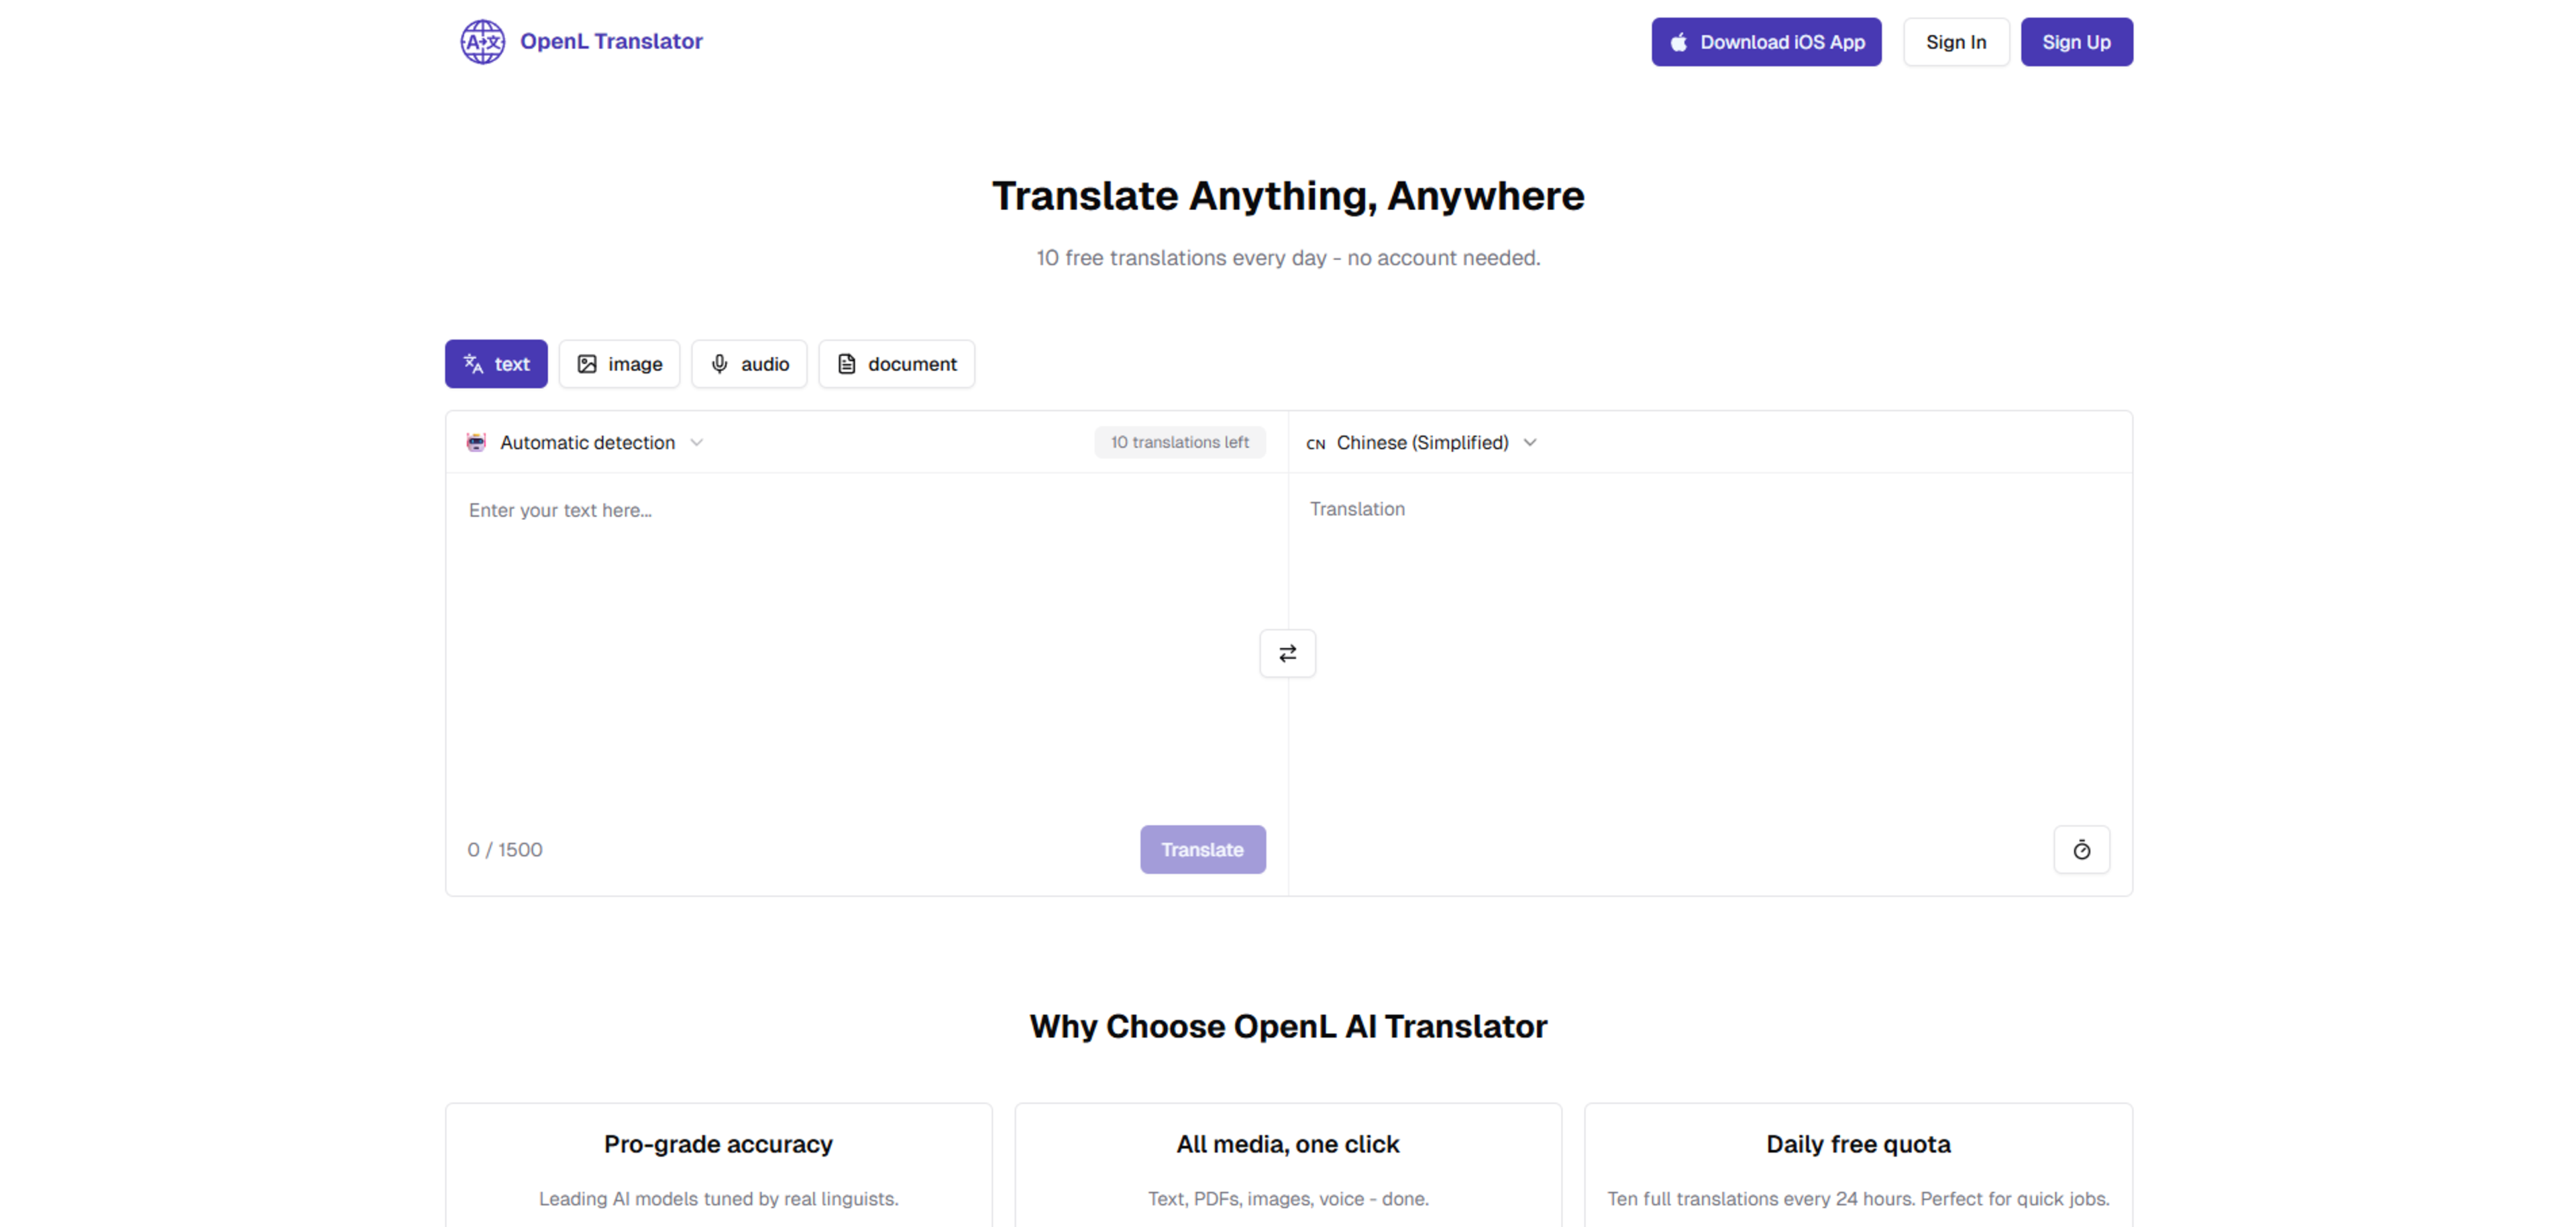The height and width of the screenshot is (1227, 2576).
Task: Select the text translation tab
Action: pos(496,364)
